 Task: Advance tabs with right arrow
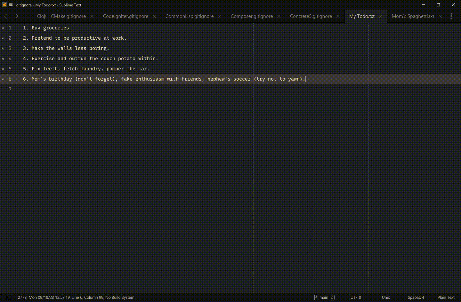tap(17, 16)
